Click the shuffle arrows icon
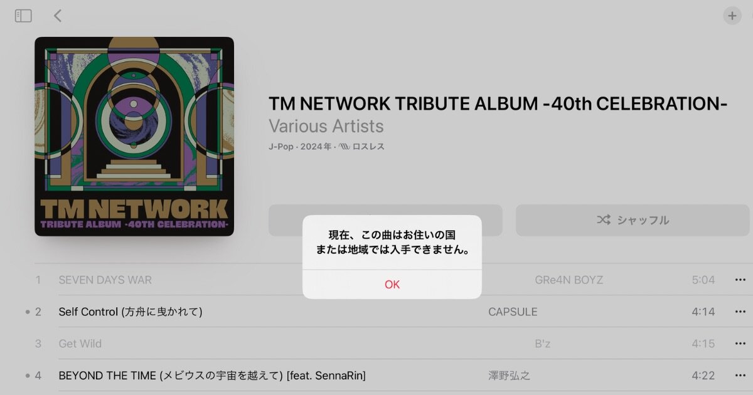753x395 pixels. click(x=604, y=220)
